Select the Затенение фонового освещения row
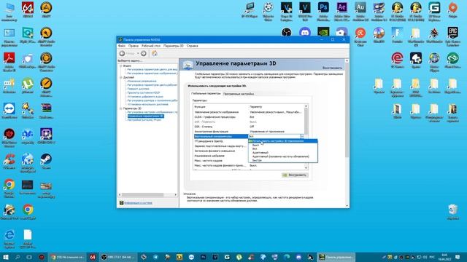Screen dimensions: 467x262 [220, 151]
